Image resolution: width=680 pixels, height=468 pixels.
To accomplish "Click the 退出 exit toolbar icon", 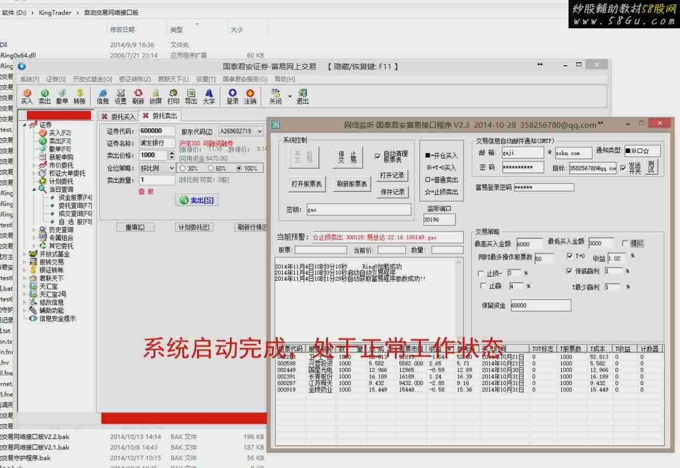I will pos(303,96).
